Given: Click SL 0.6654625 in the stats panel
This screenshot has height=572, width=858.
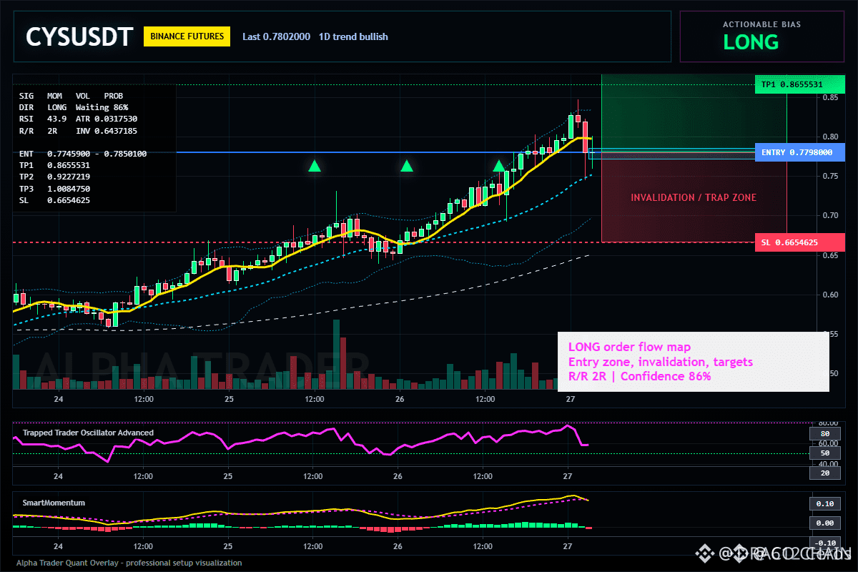Looking at the screenshot, I should (55, 199).
